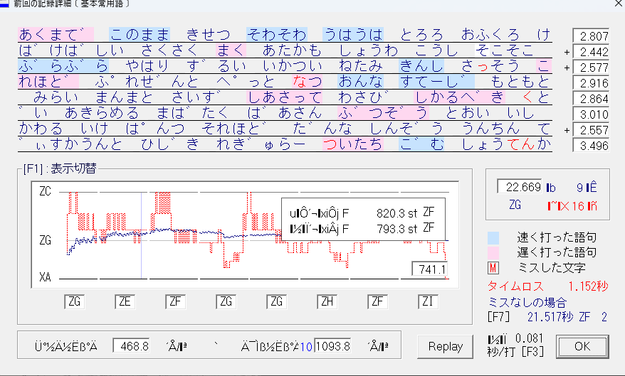Click the blue fast-phrase legend swatch
Screen dimensions: 625x376
493,237
